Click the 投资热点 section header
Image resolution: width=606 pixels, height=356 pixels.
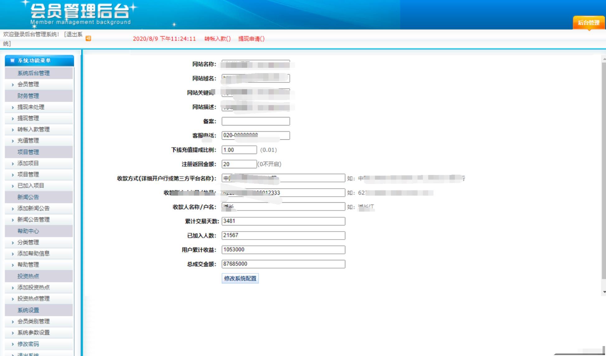point(39,276)
